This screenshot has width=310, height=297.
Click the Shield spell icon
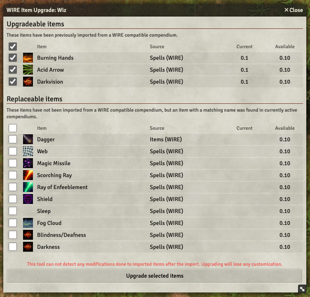point(28,199)
